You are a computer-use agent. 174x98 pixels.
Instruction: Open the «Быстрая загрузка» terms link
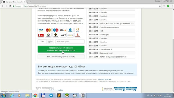[104, 79]
